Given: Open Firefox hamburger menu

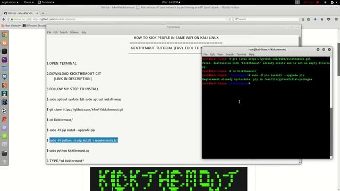Looking at the screenshot, I should click(336, 19).
